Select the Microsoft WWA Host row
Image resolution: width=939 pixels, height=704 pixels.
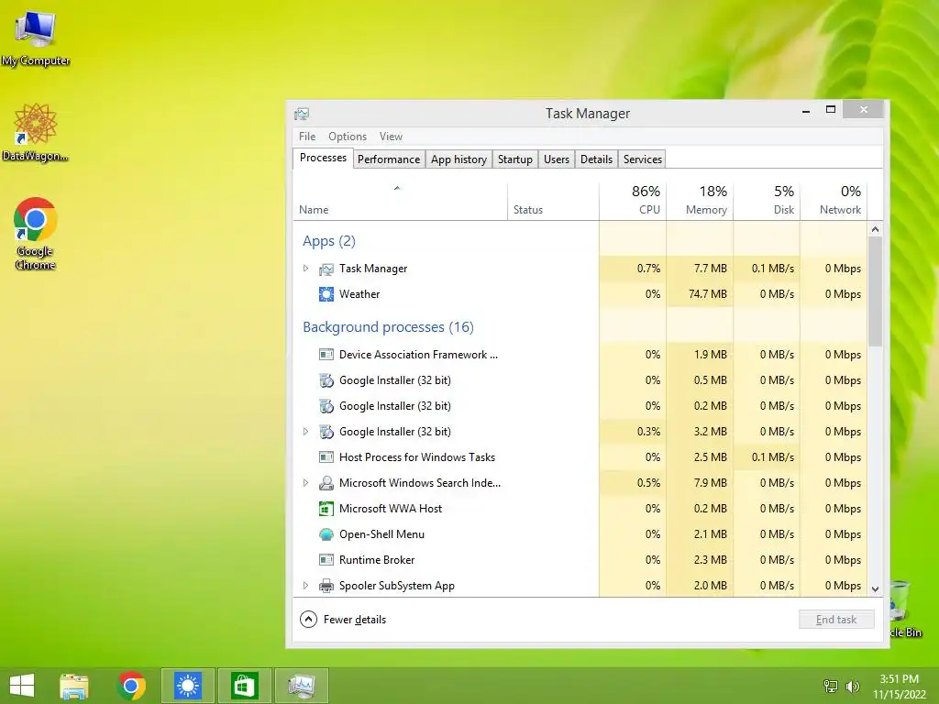click(580, 509)
